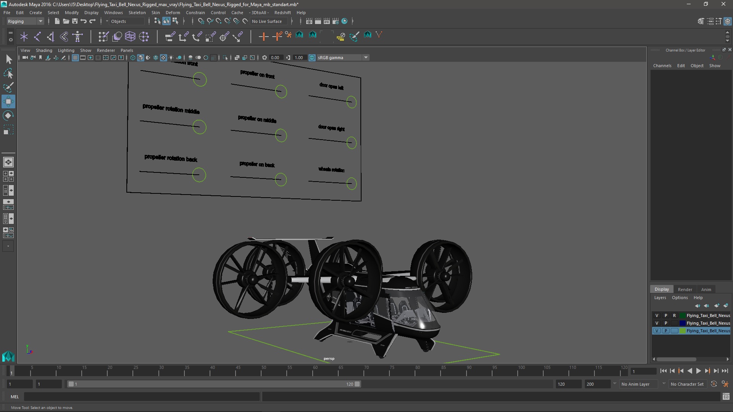Click the Display tab in panel
Image resolution: width=733 pixels, height=412 pixels.
(x=662, y=289)
